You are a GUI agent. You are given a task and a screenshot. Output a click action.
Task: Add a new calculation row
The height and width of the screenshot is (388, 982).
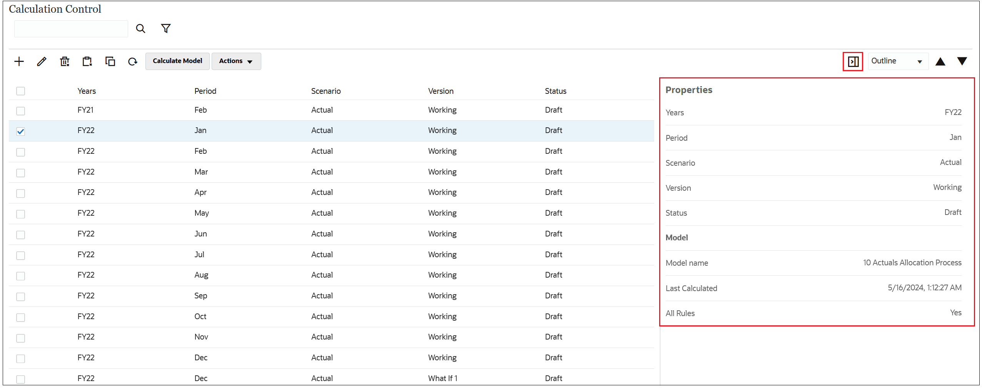(19, 61)
